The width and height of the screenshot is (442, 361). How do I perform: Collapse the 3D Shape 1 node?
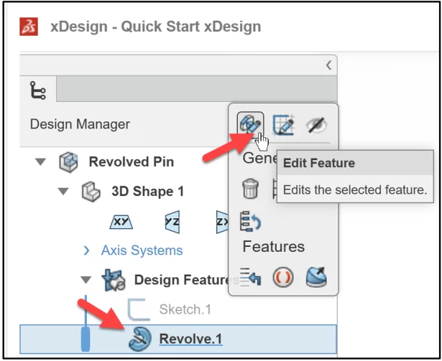coord(63,192)
